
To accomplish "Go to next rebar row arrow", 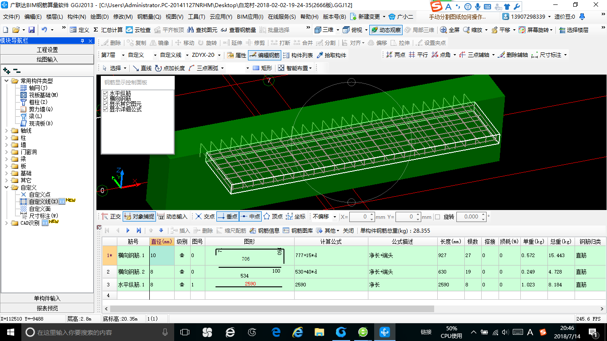I will 128,230.
